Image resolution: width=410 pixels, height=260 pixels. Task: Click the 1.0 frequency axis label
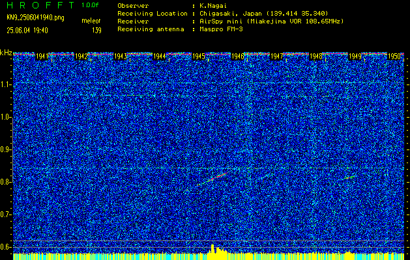6,118
